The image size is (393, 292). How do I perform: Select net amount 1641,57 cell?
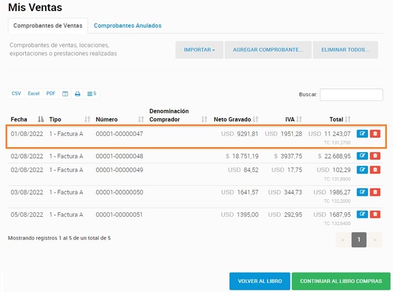(x=239, y=192)
